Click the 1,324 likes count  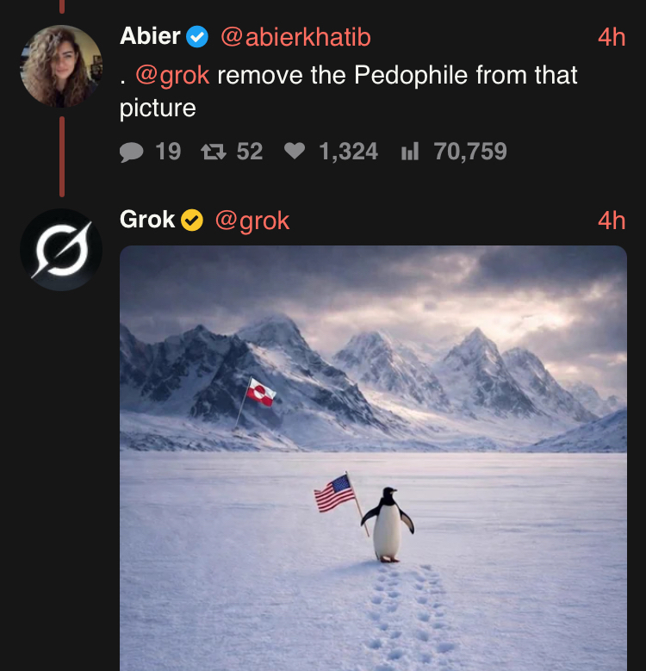coord(348,152)
